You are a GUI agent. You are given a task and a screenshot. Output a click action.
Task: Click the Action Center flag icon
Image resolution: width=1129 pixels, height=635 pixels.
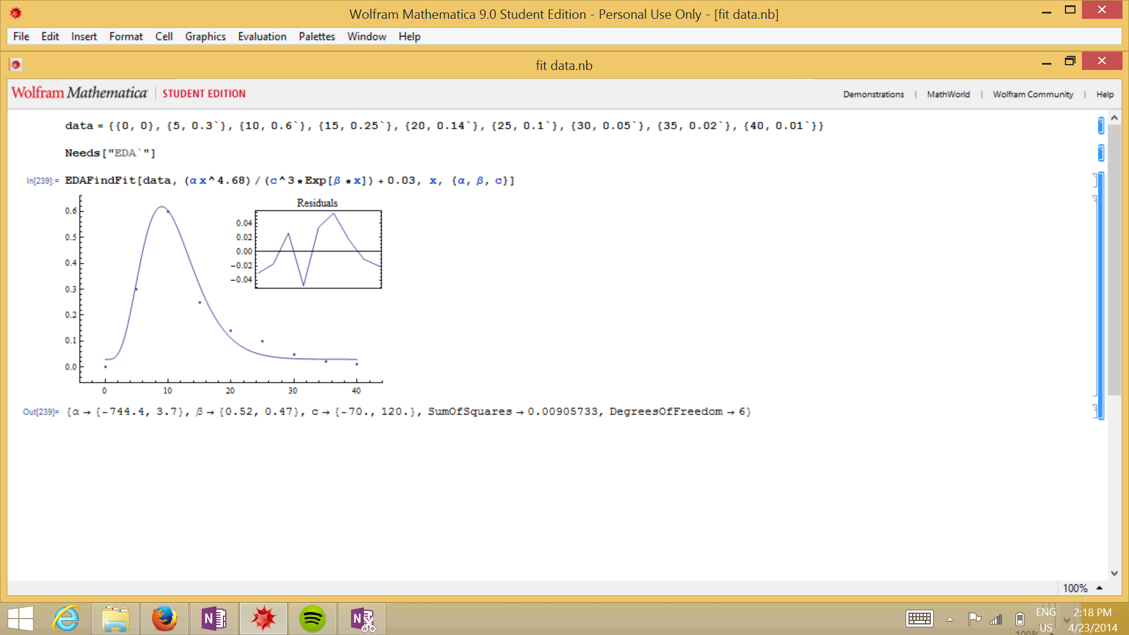[x=974, y=619]
